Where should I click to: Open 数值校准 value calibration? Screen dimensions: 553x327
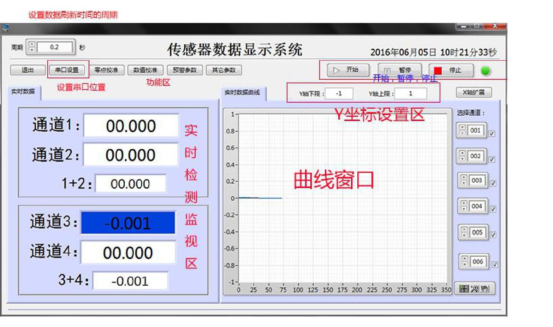click(145, 70)
